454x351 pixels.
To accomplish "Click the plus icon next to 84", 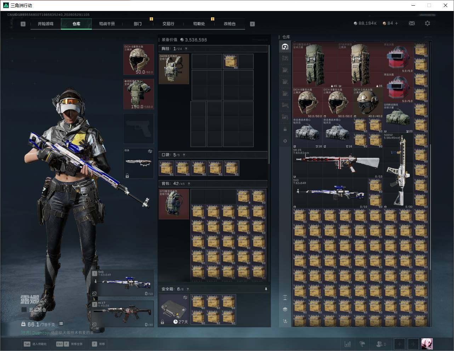I will [396, 23].
